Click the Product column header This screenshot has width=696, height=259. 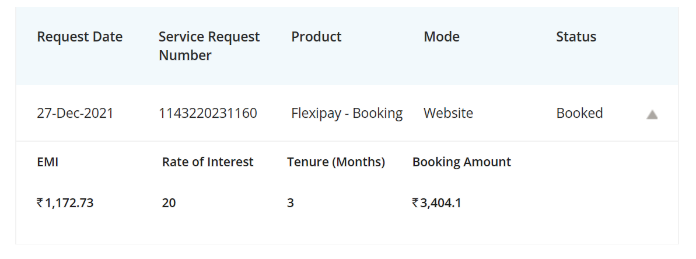tap(316, 37)
